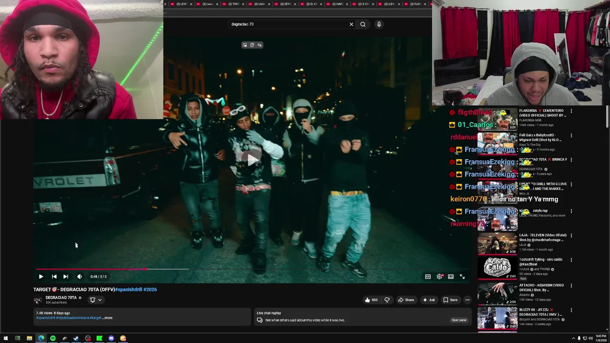610x343 pixels.
Task: Open DEGRACIAO 70TA channel name
Action: point(61,298)
